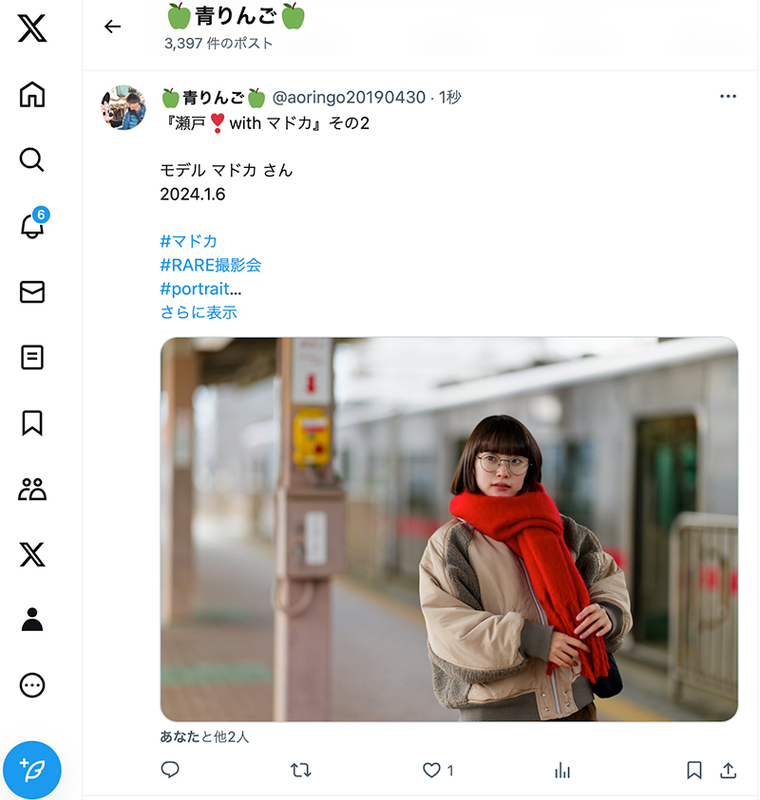
Task: Toggle bookmark on the post
Action: (x=694, y=770)
